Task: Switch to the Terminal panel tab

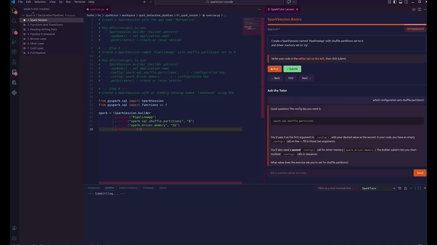Action: click(x=148, y=188)
